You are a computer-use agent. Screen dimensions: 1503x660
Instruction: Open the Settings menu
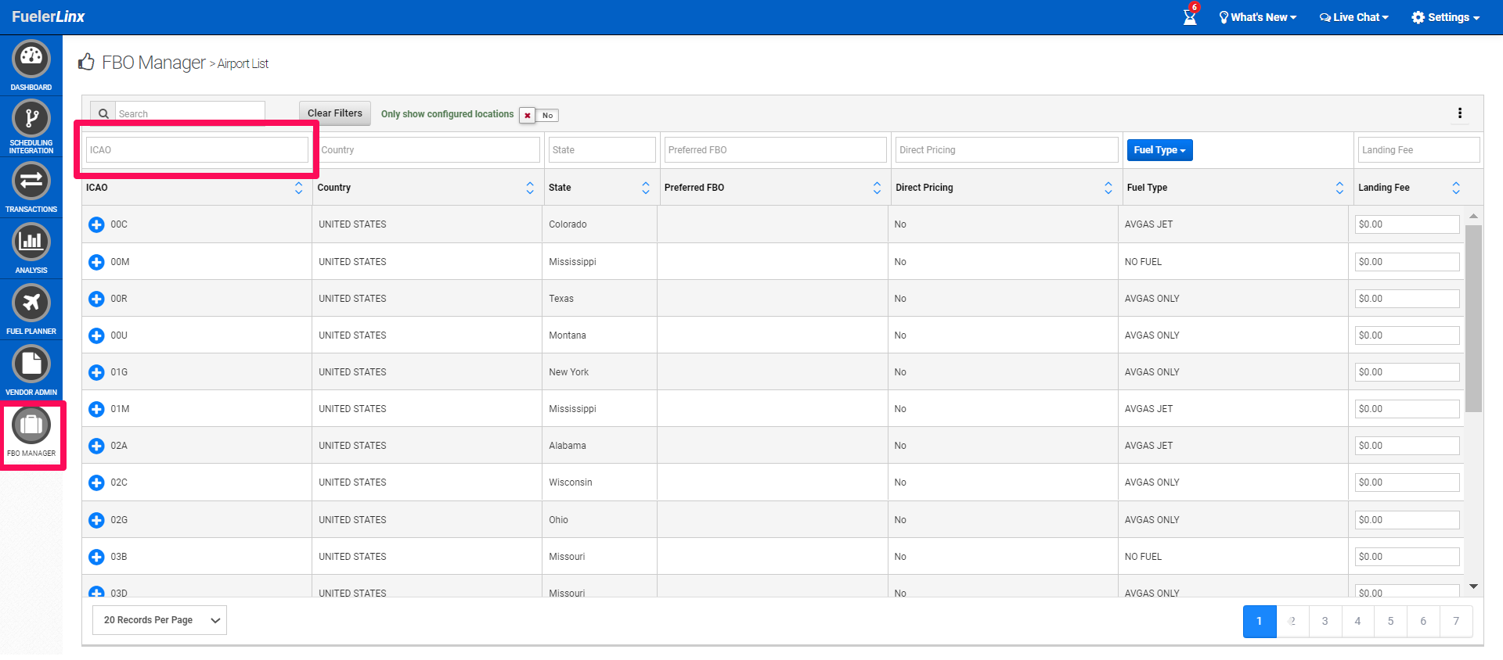click(1446, 17)
